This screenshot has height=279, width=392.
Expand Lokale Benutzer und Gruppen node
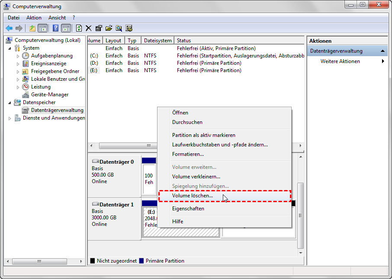coord(18,79)
